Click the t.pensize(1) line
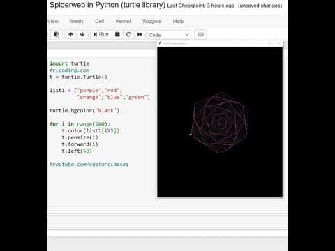 tap(80, 137)
